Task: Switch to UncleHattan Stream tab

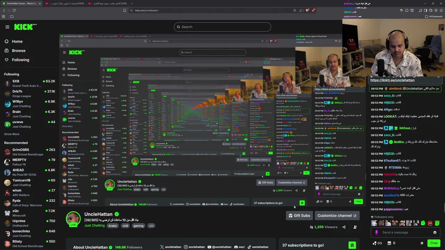Action: click(x=21, y=3)
